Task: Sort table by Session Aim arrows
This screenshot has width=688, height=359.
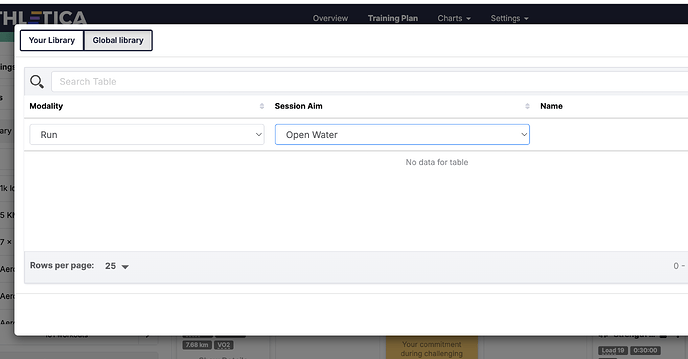Action: point(527,106)
